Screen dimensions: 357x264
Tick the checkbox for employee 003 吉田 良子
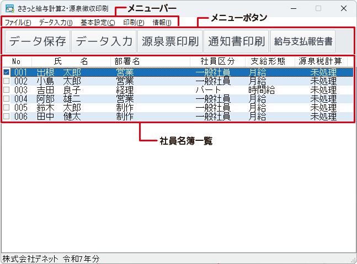click(7, 89)
